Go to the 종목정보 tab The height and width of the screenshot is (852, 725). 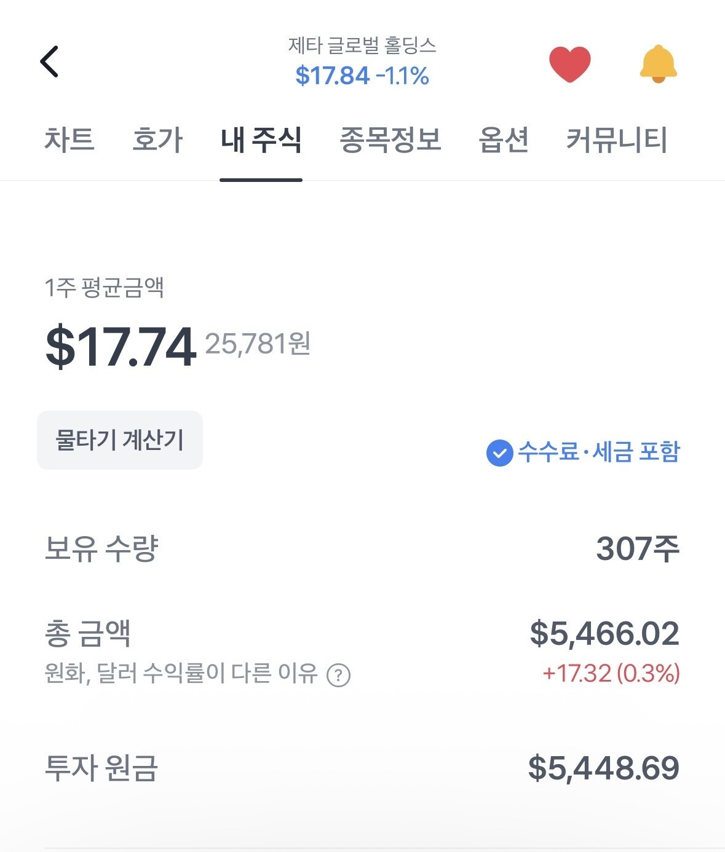pyautogui.click(x=390, y=140)
